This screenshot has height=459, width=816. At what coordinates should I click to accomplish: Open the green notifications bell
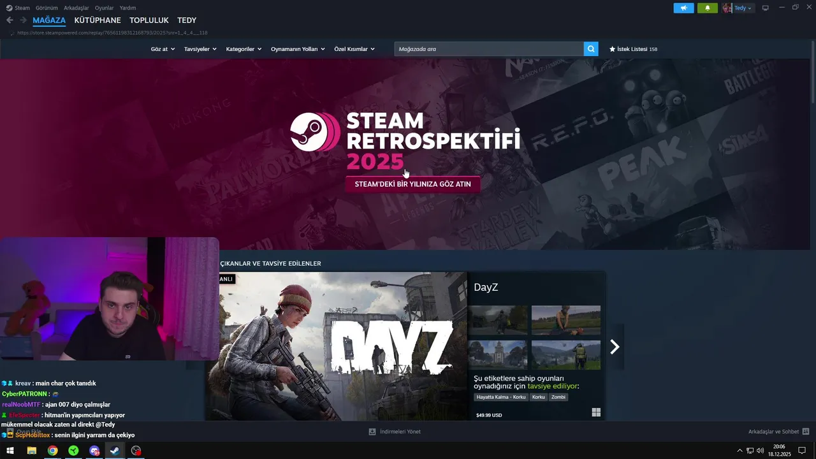[707, 8]
